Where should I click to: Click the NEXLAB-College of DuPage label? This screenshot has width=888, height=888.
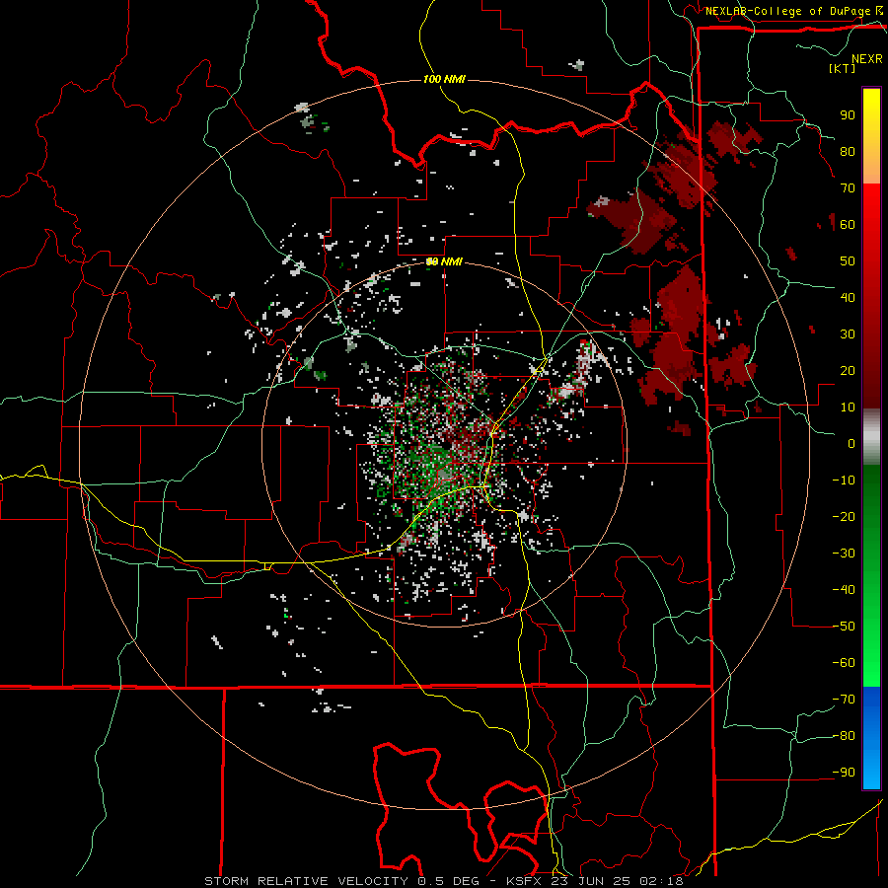(x=787, y=11)
